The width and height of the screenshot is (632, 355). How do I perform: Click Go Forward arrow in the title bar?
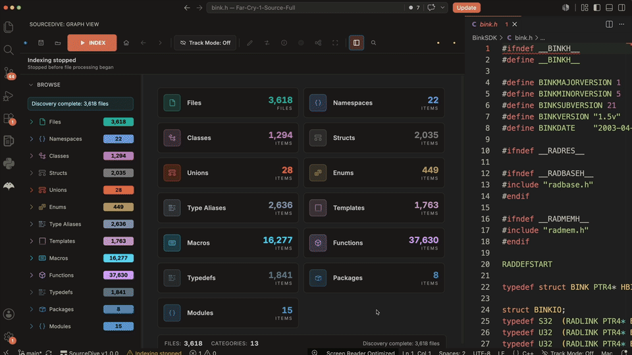coord(199,8)
